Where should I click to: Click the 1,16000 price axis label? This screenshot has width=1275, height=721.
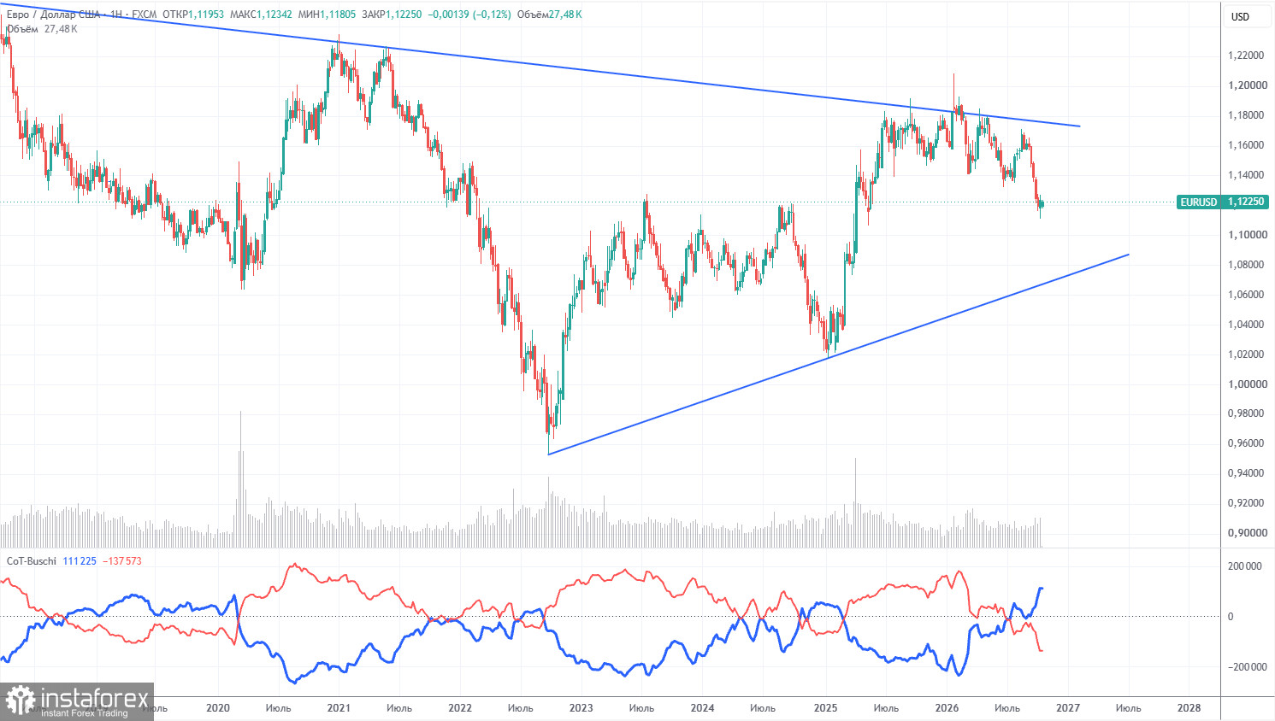click(1246, 145)
